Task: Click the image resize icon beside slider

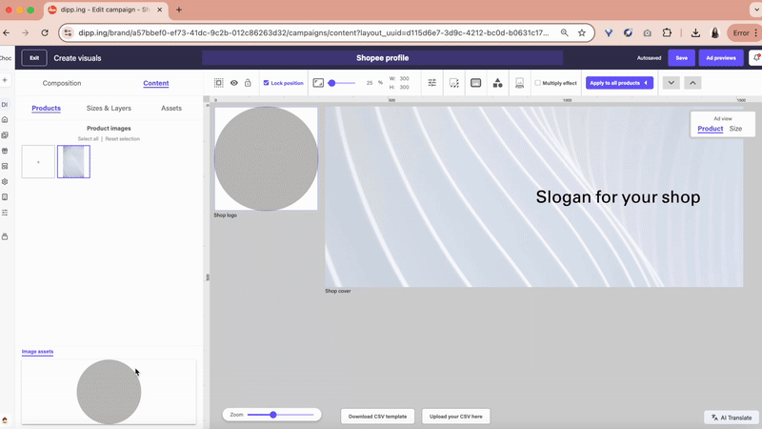Action: click(x=318, y=83)
